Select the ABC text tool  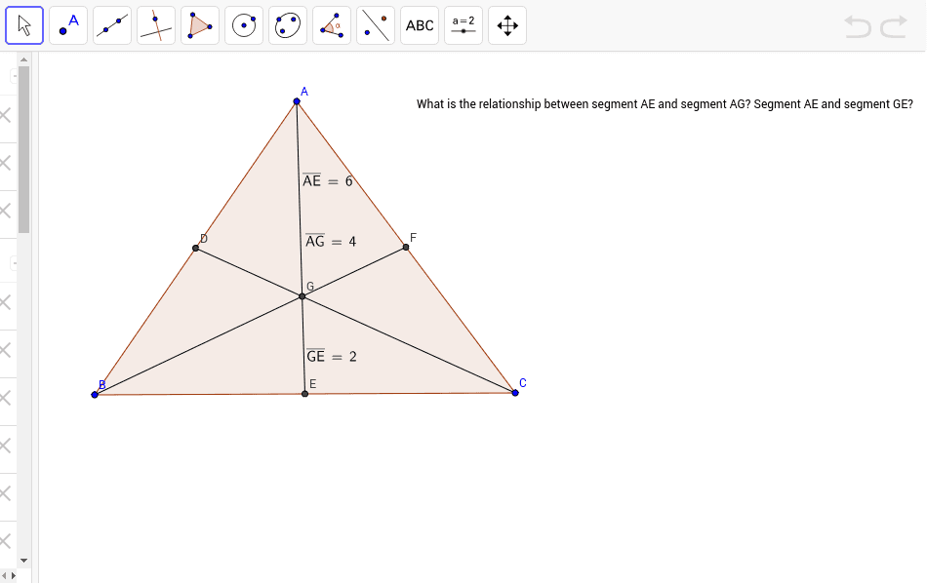[420, 25]
